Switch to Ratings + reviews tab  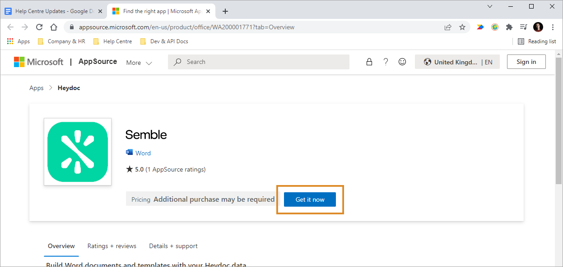tap(112, 246)
